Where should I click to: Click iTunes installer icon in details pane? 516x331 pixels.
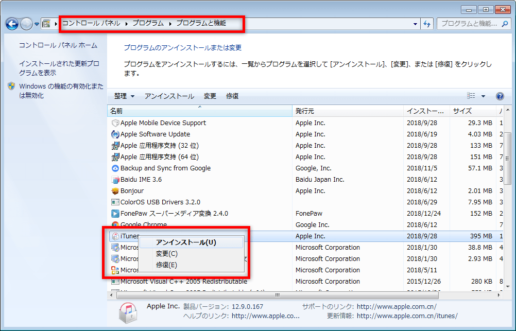click(x=128, y=312)
